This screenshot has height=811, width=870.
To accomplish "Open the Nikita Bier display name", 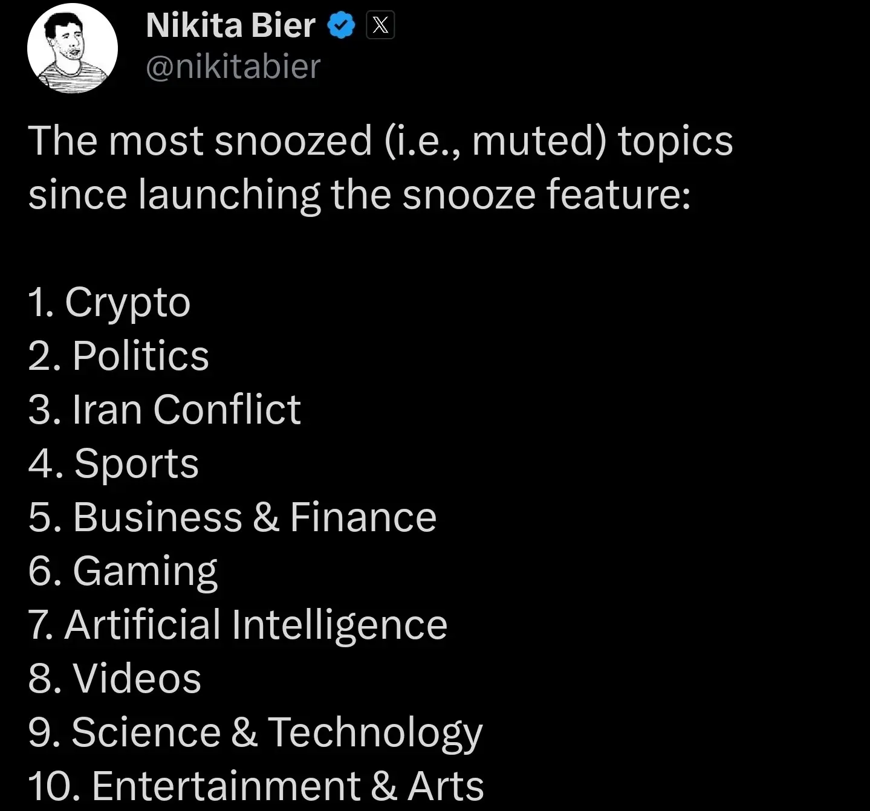I will [231, 26].
